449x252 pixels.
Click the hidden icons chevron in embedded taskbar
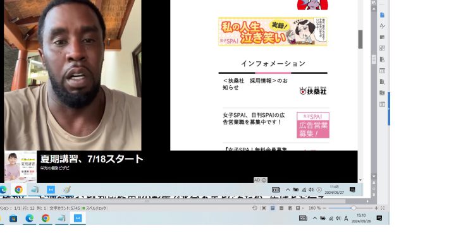coord(288,189)
